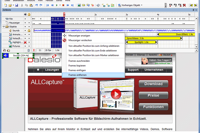Screen dimensions: 200x133
Task: Click the speech bubble toolbar icon
Action: [88, 5]
